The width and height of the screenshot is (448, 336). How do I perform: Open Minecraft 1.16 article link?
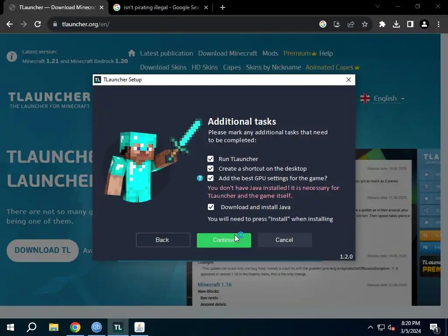coord(214,285)
